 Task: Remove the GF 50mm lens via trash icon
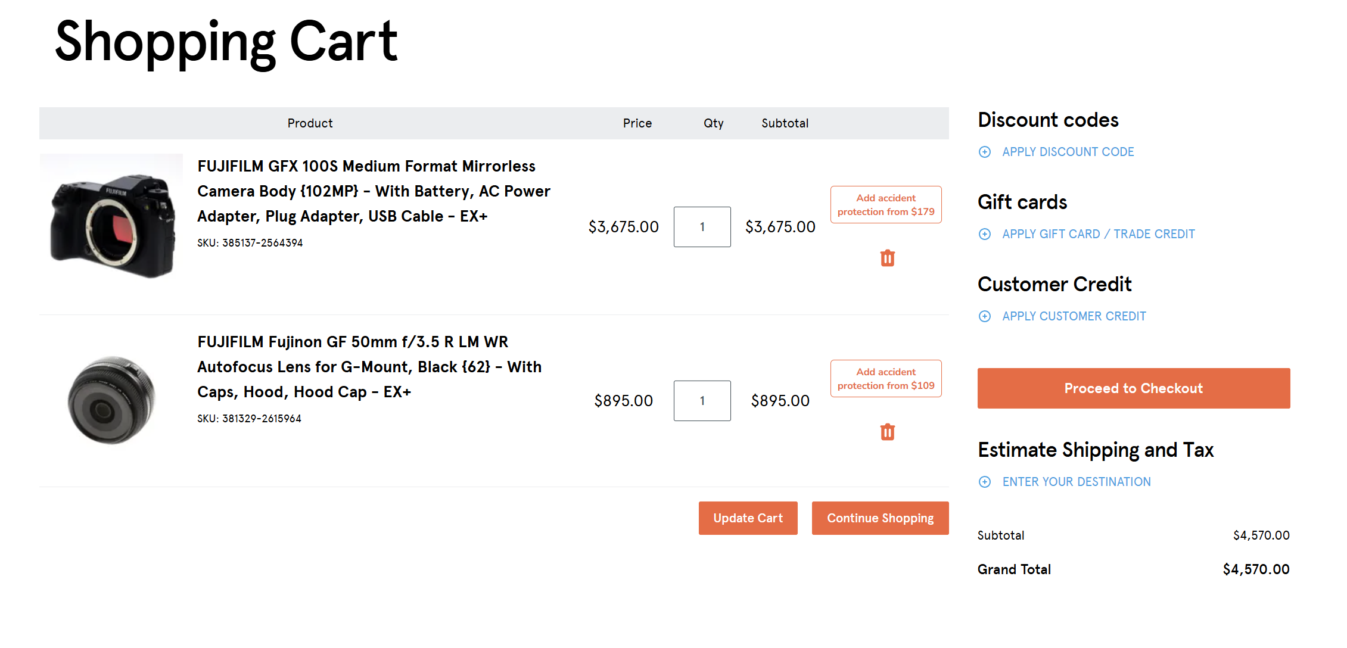tap(887, 432)
